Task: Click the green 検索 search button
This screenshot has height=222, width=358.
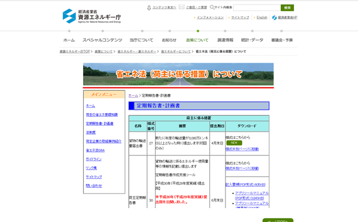Action: click(287, 8)
